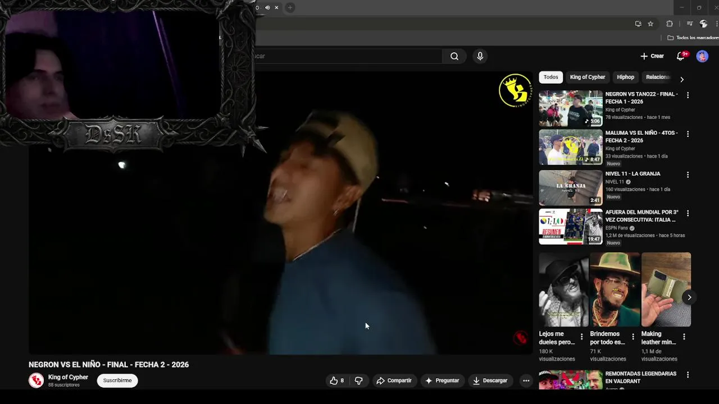Focus the YouTube search box
The width and height of the screenshot is (719, 404).
click(x=348, y=56)
